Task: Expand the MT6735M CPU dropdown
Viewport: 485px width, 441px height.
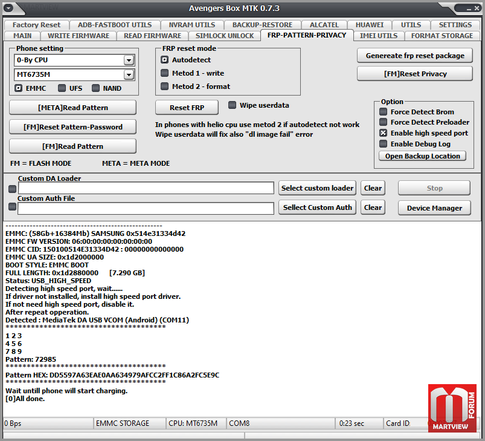Action: (129, 74)
